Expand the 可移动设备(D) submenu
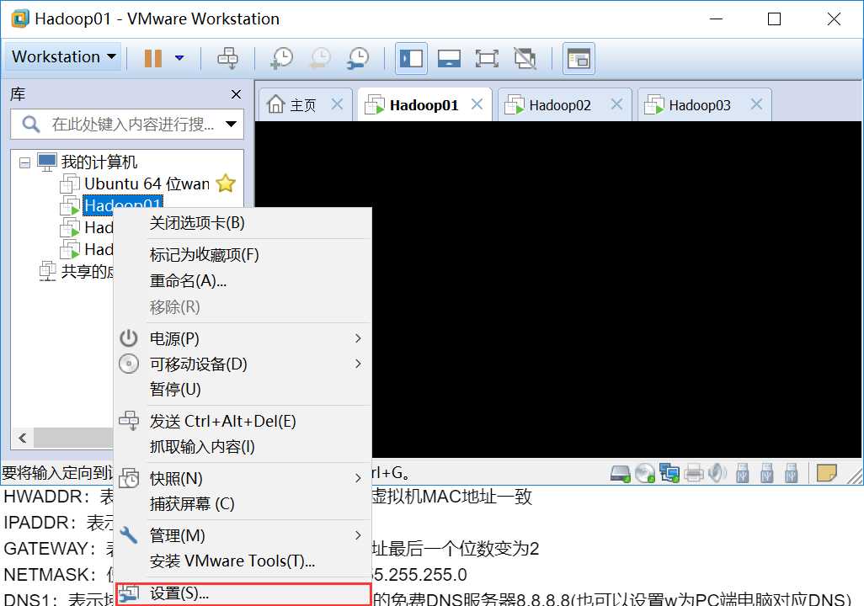864x606 pixels. point(243,364)
